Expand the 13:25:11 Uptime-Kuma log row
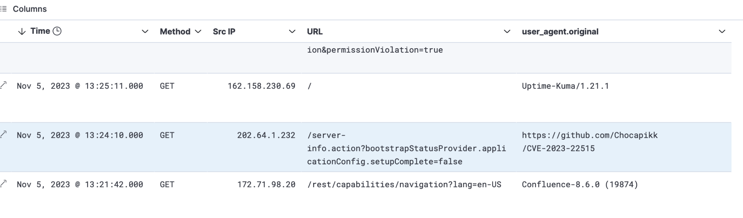 click(4, 85)
